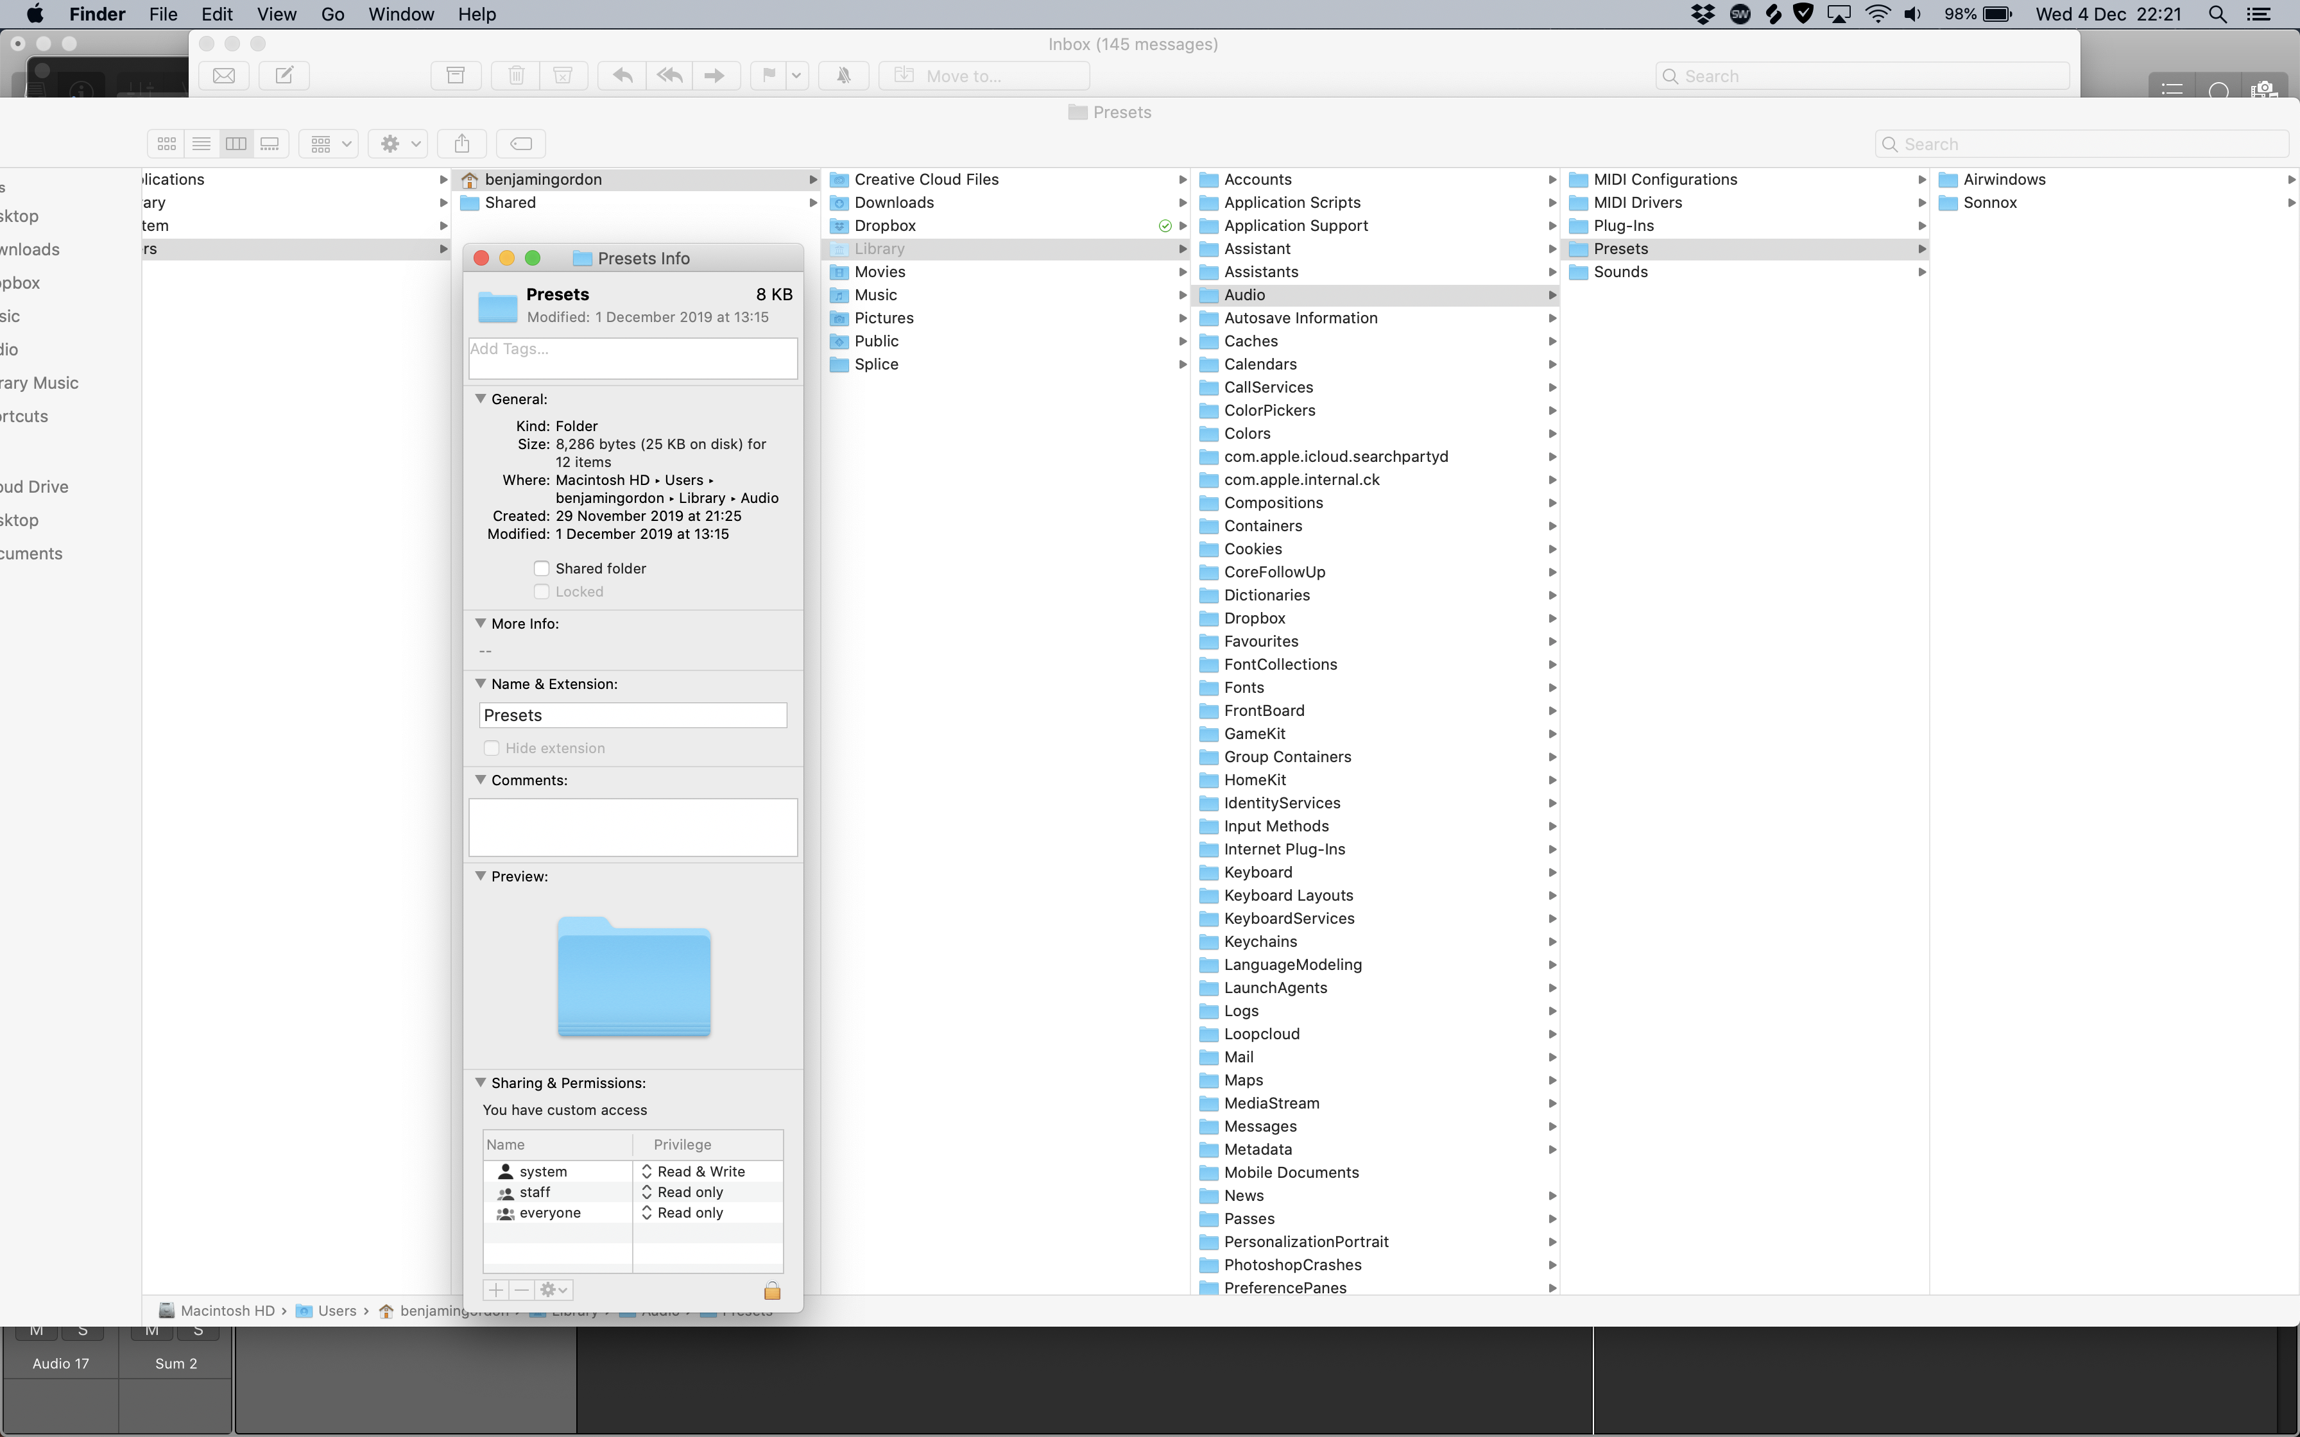Tick the Locked checkbox

[x=542, y=591]
